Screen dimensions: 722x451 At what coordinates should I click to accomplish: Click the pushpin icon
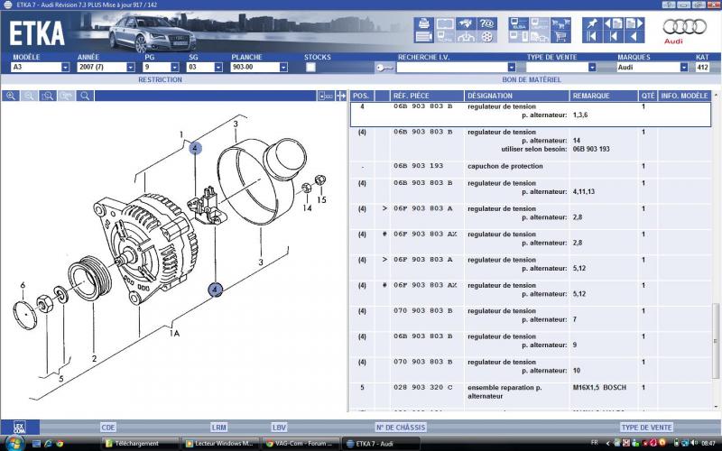click(x=592, y=23)
